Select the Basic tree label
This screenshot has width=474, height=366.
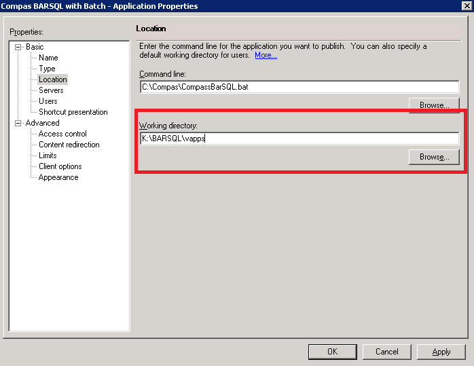coord(35,47)
